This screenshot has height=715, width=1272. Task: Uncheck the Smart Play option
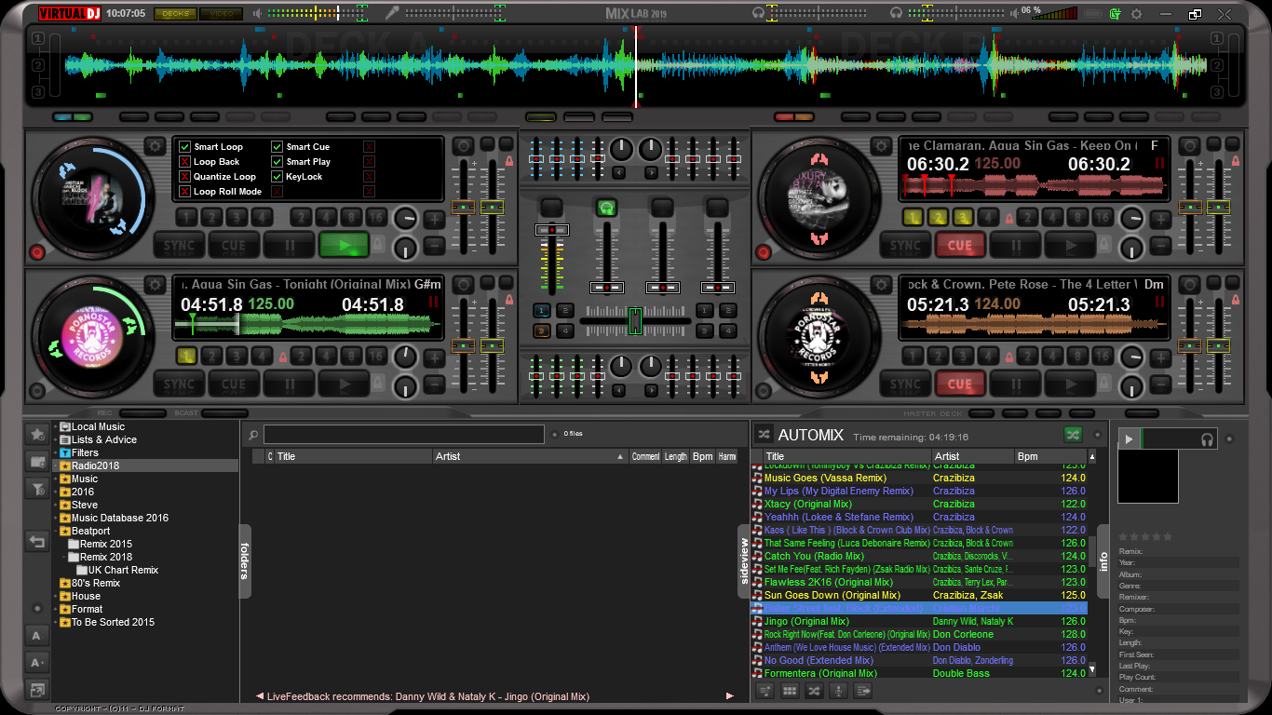point(277,162)
